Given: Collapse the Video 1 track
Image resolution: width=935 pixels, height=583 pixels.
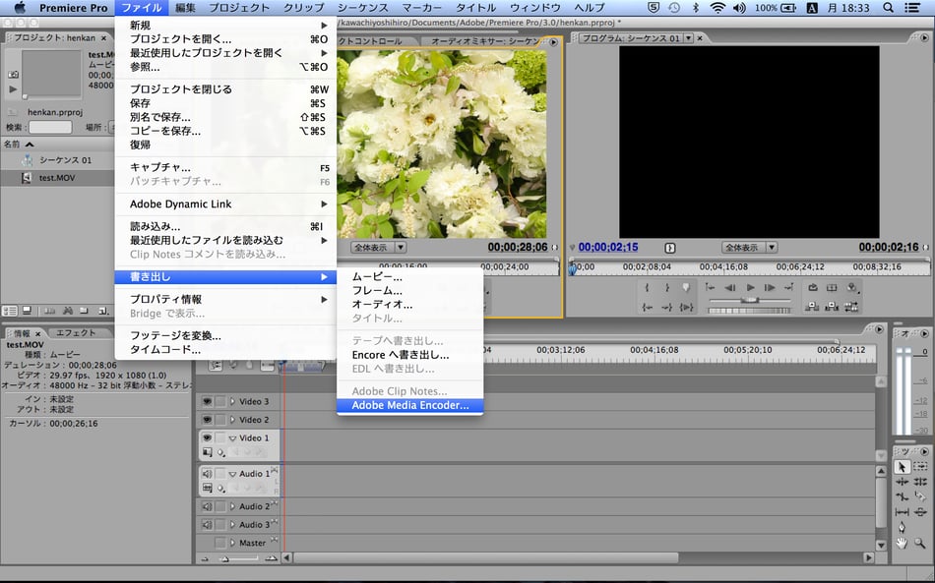Looking at the screenshot, I should (233, 438).
